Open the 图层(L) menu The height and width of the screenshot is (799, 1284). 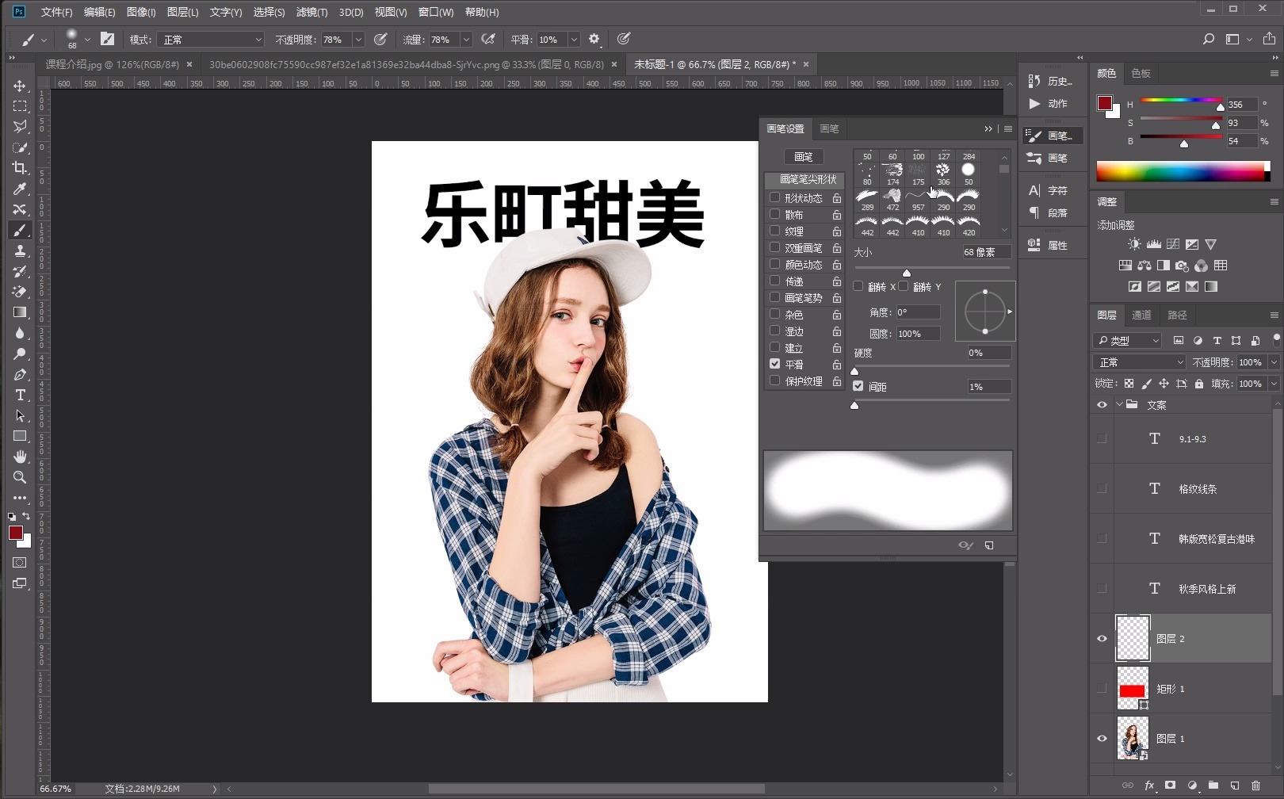[182, 12]
